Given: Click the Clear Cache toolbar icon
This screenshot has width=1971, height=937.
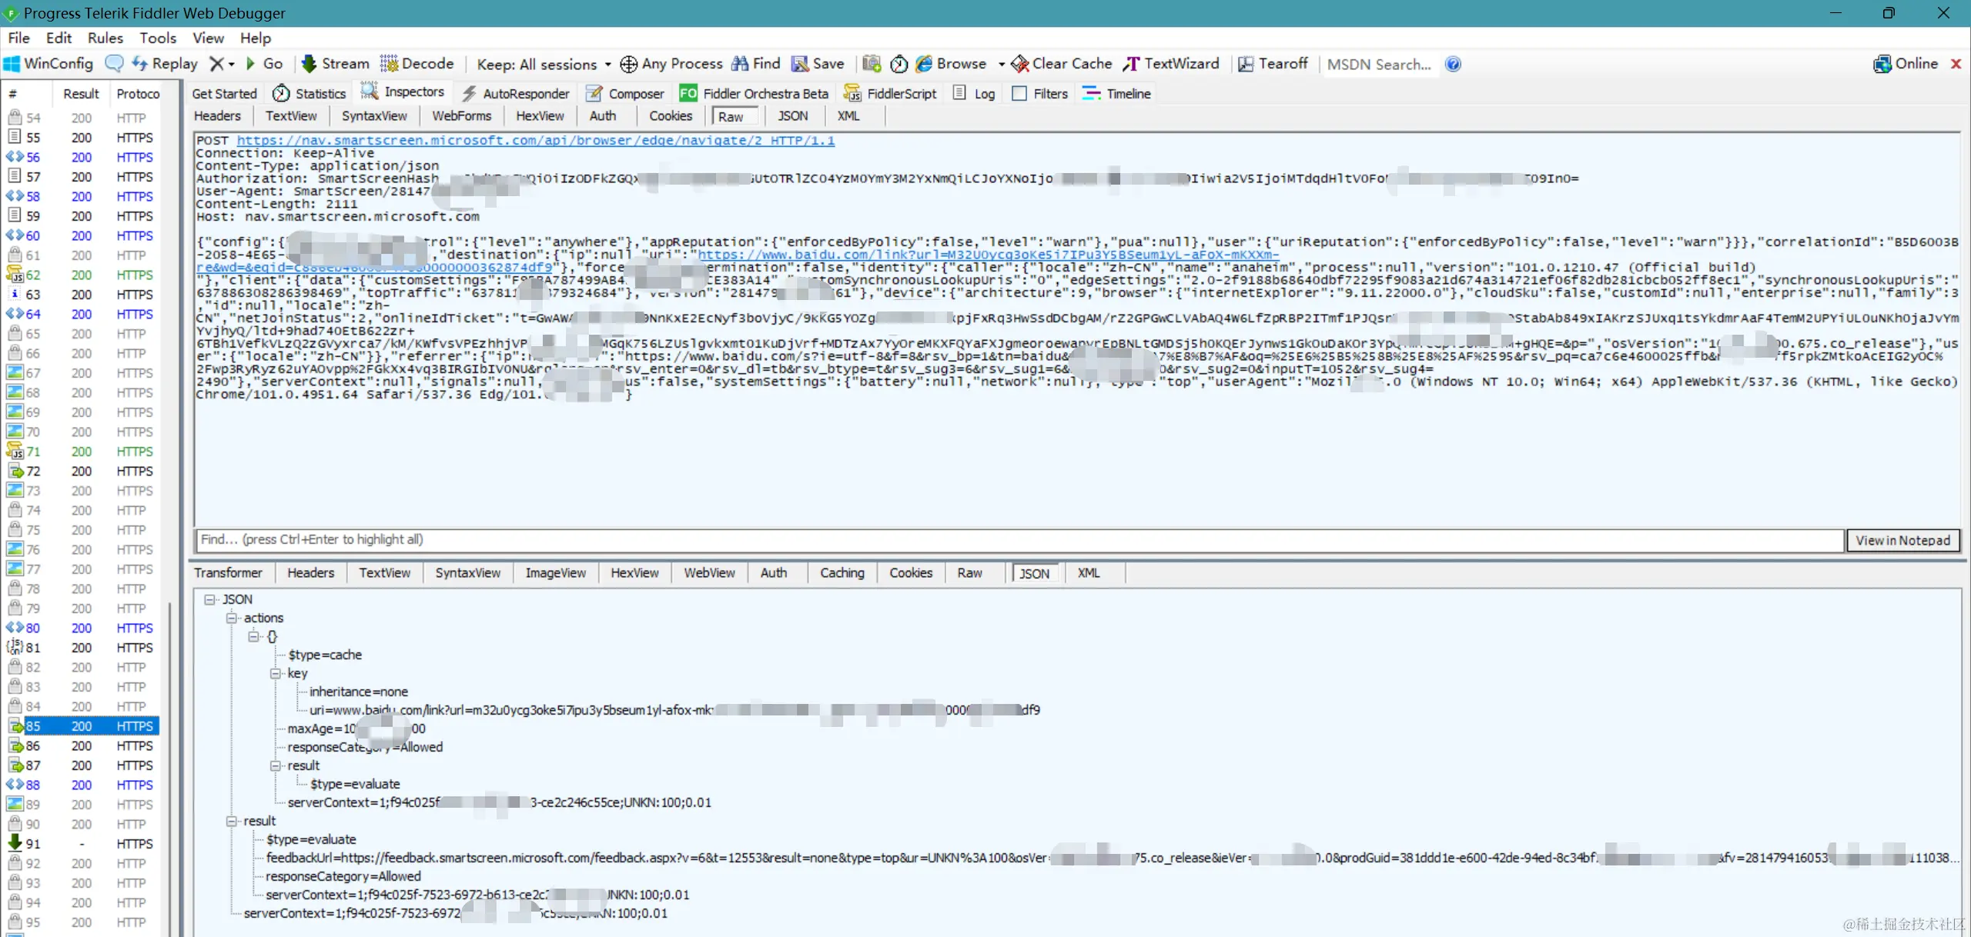Looking at the screenshot, I should click(1020, 64).
